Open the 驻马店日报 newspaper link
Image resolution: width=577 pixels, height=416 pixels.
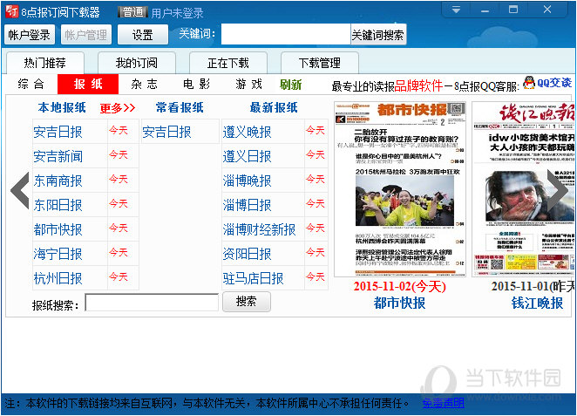[x=253, y=278]
